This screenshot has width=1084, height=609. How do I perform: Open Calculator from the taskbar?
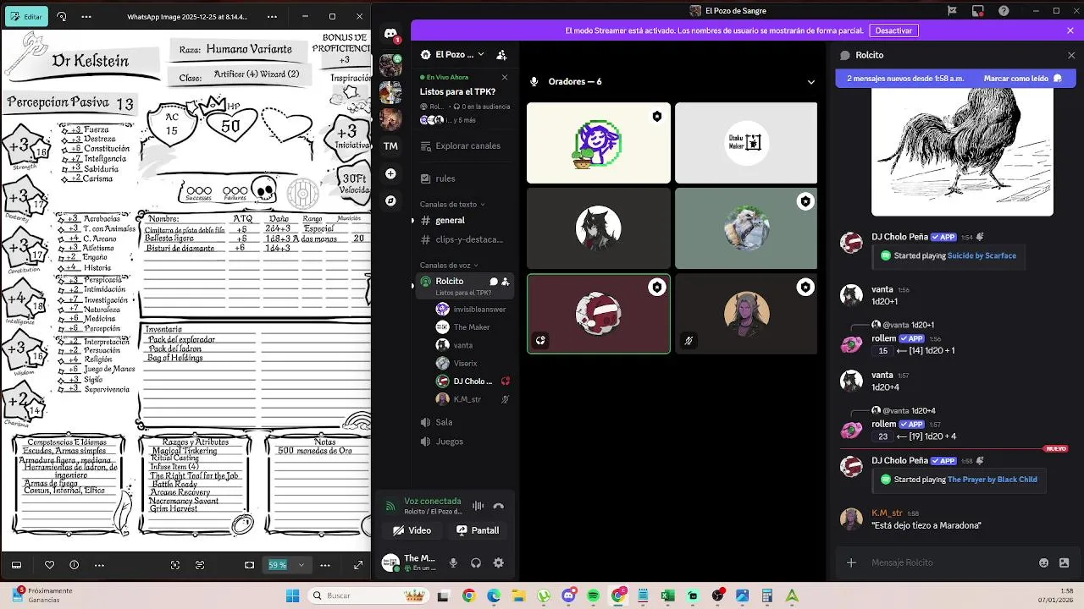point(766,595)
